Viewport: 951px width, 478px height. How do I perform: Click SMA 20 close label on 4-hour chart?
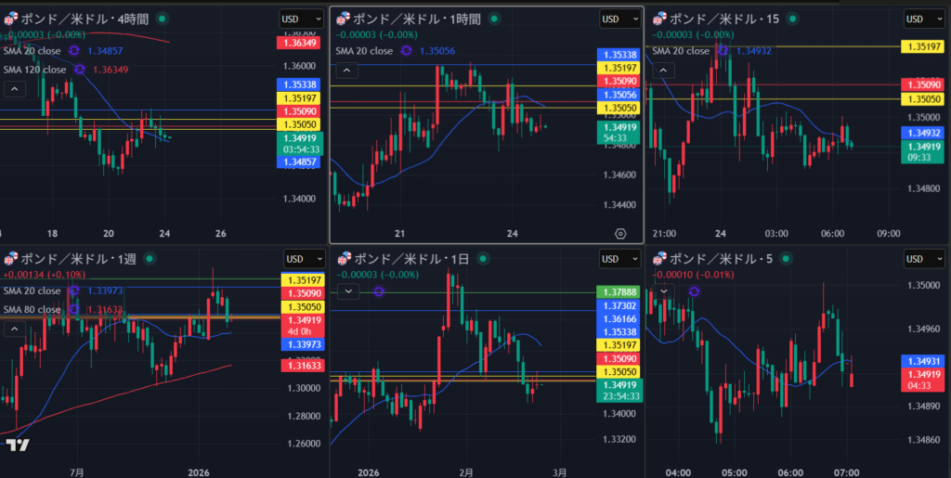click(34, 51)
